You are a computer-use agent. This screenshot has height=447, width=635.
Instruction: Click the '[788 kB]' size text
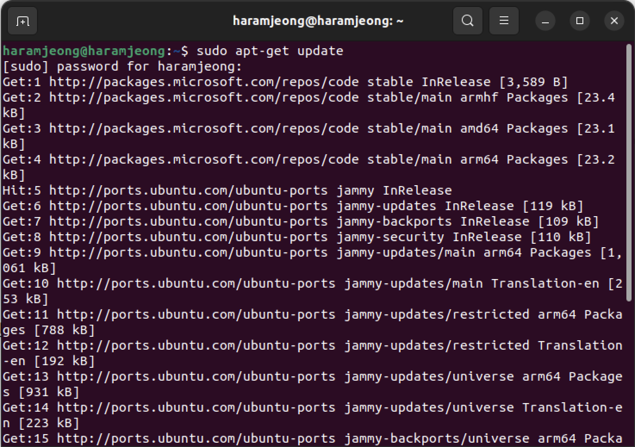[64, 330]
